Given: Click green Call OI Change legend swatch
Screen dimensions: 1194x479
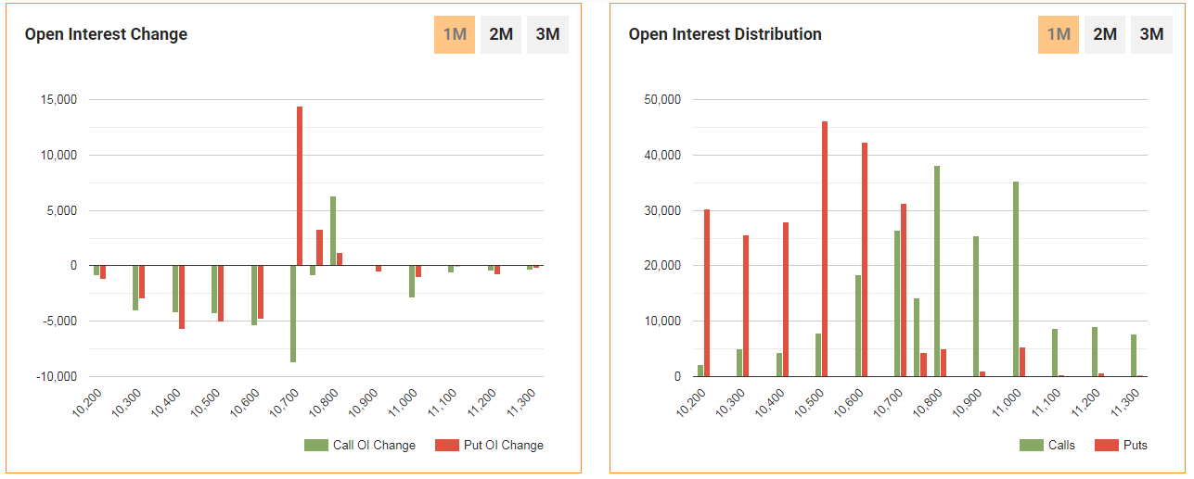Looking at the screenshot, I should pyautogui.click(x=316, y=446).
